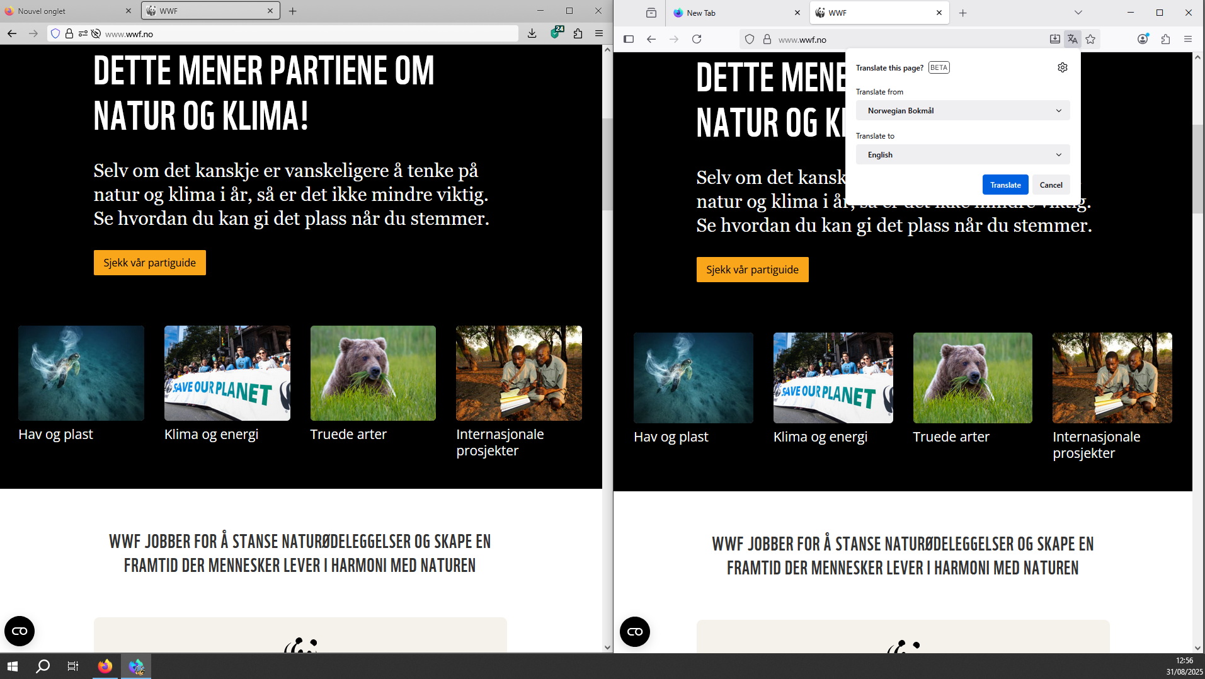
Task: Open site permissions icon in left browser address bar
Action: point(83,33)
